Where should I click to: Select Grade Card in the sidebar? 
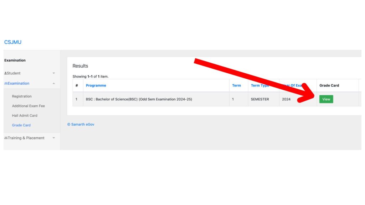point(21,125)
